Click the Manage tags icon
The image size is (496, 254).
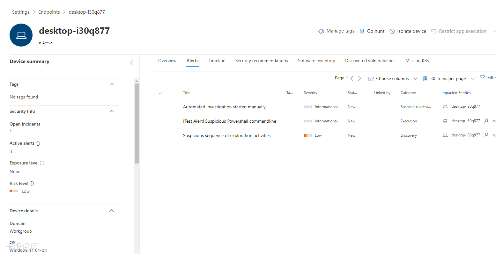pos(321,31)
